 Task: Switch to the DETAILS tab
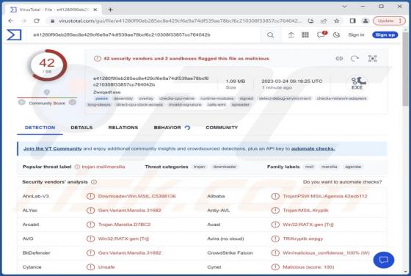tap(81, 128)
